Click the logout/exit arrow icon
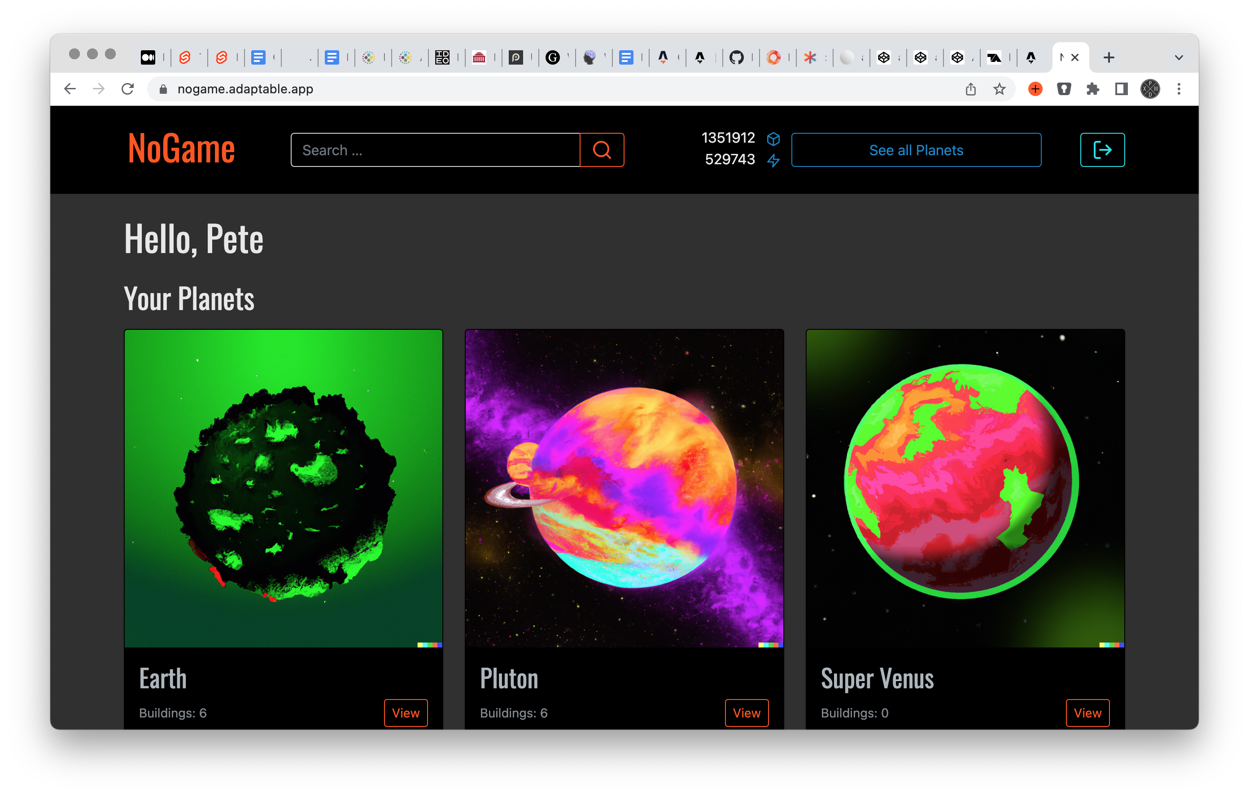This screenshot has height=796, width=1249. point(1102,150)
